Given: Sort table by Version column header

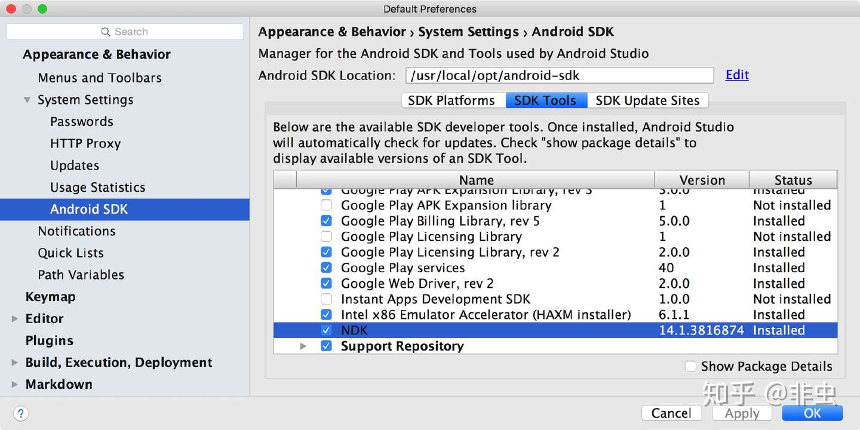Looking at the screenshot, I should coord(702,180).
